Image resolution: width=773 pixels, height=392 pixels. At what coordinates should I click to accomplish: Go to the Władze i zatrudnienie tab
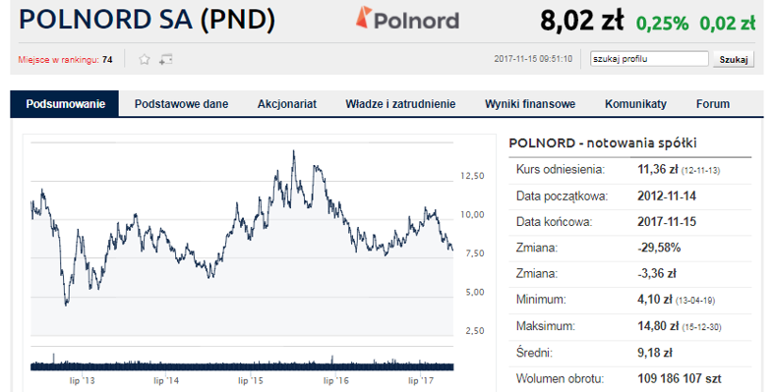400,104
